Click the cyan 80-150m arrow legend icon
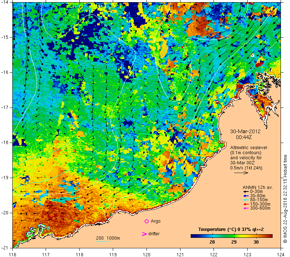The image size is (290, 257). click(x=246, y=200)
